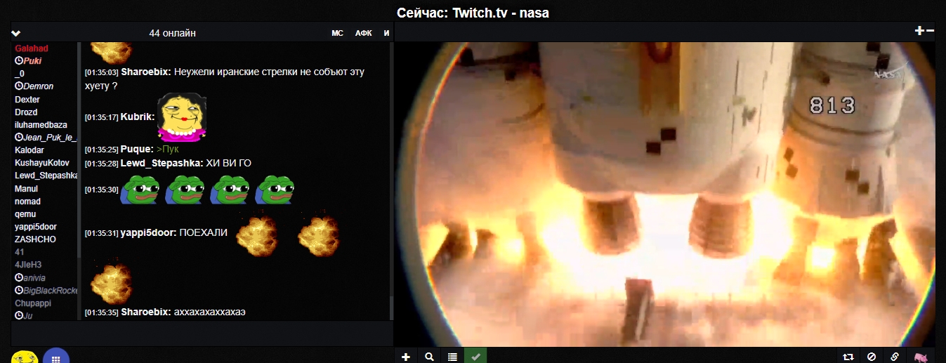
Task: Click the crossed-circle icon below the player
Action: (x=872, y=356)
